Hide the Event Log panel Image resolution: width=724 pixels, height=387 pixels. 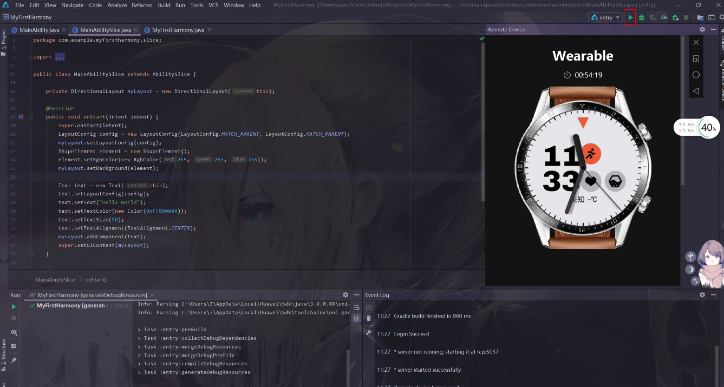tap(713, 295)
